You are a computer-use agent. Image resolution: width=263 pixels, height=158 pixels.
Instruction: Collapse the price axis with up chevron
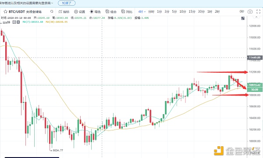[x=256, y=17]
